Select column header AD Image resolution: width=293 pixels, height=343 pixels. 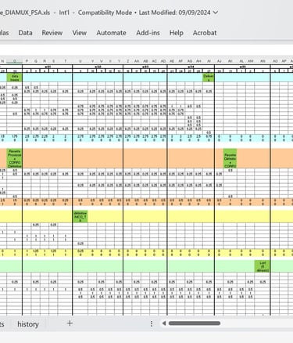163,61
